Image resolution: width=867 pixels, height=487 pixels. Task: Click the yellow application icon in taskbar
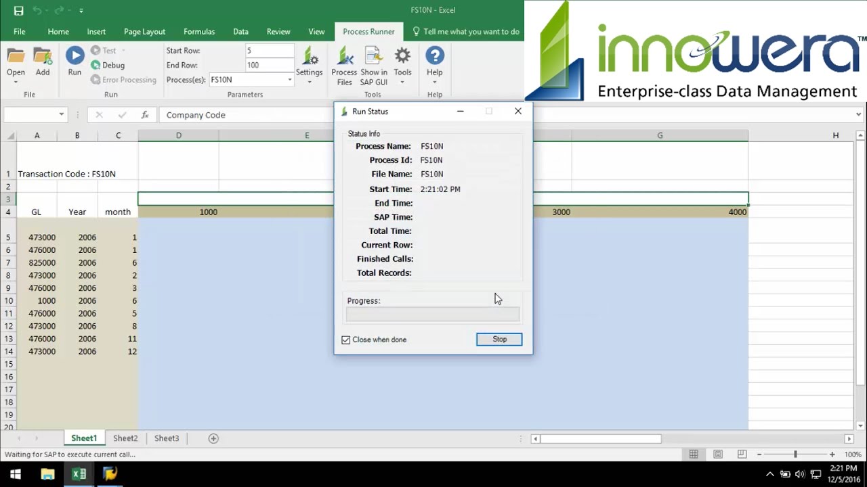pos(110,474)
